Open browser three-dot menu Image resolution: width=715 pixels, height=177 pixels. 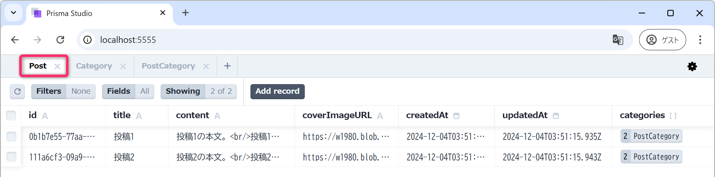pyautogui.click(x=700, y=40)
